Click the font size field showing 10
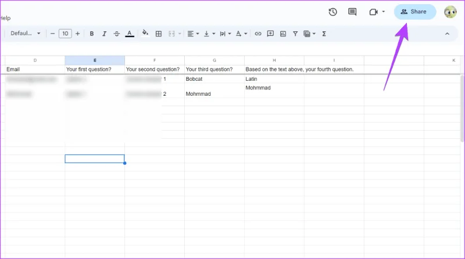465x259 pixels. [x=65, y=34]
